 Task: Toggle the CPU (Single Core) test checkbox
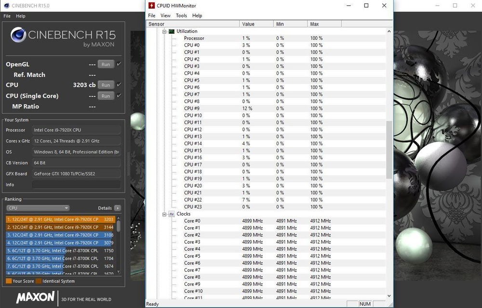pyautogui.click(x=119, y=95)
